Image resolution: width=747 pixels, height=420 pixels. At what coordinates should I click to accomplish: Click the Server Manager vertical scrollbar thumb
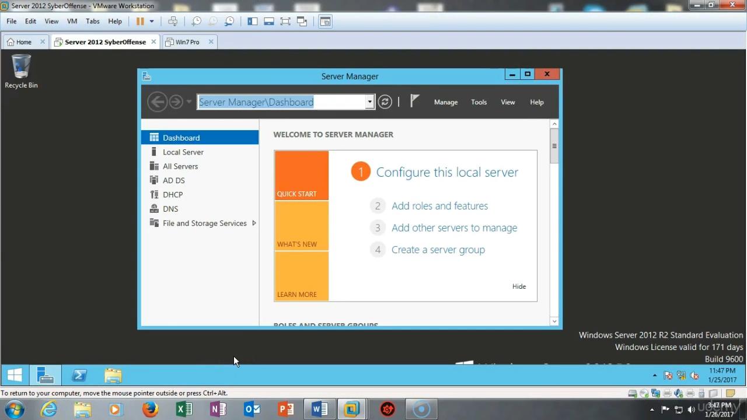554,146
